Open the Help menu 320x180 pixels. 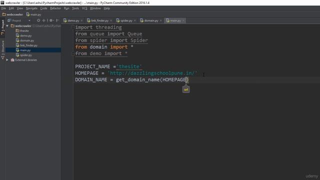tap(106, 8)
